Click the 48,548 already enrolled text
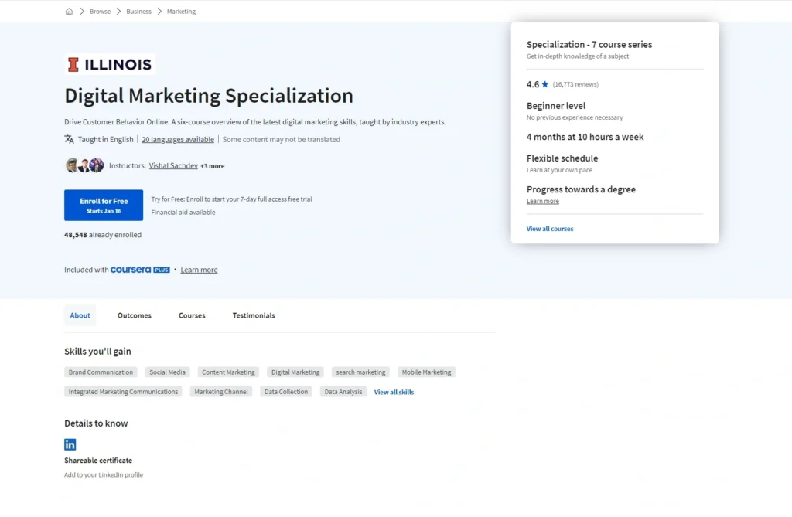This screenshot has width=792, height=517. click(103, 235)
